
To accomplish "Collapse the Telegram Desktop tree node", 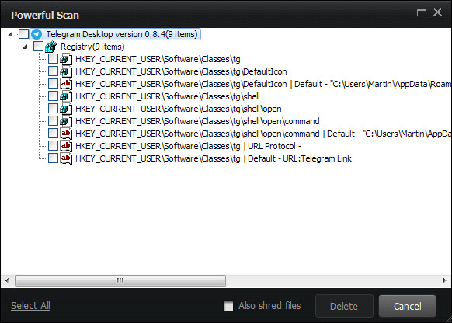I will [10, 35].
